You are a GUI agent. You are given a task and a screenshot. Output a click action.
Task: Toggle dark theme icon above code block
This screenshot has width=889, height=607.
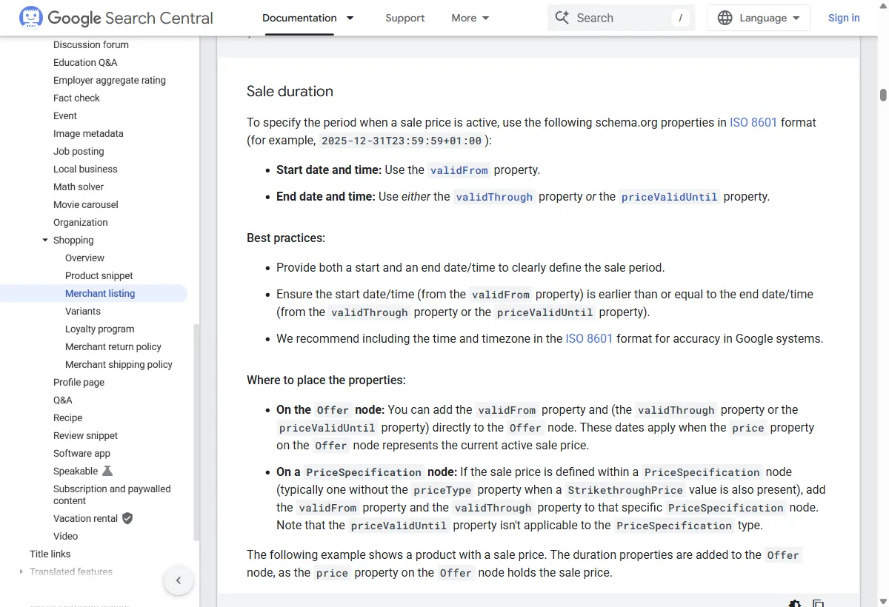(795, 603)
